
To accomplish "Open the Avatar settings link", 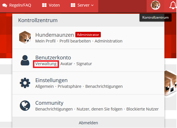I will click(x=66, y=64).
